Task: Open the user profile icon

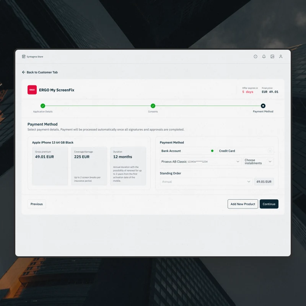Action: [x=281, y=57]
